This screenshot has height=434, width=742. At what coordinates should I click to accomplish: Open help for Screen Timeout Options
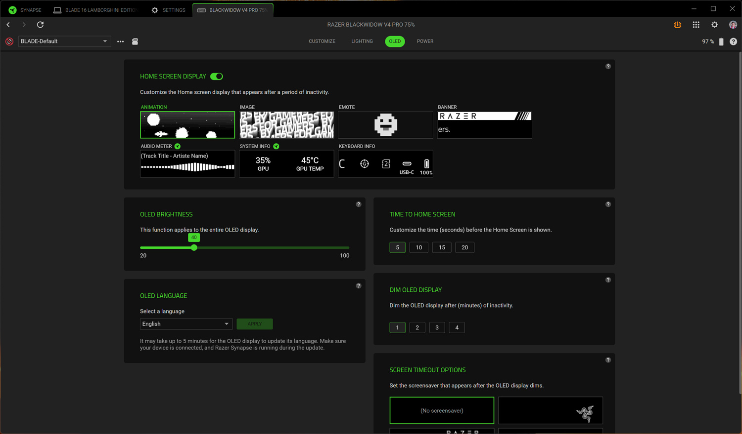coord(608,359)
